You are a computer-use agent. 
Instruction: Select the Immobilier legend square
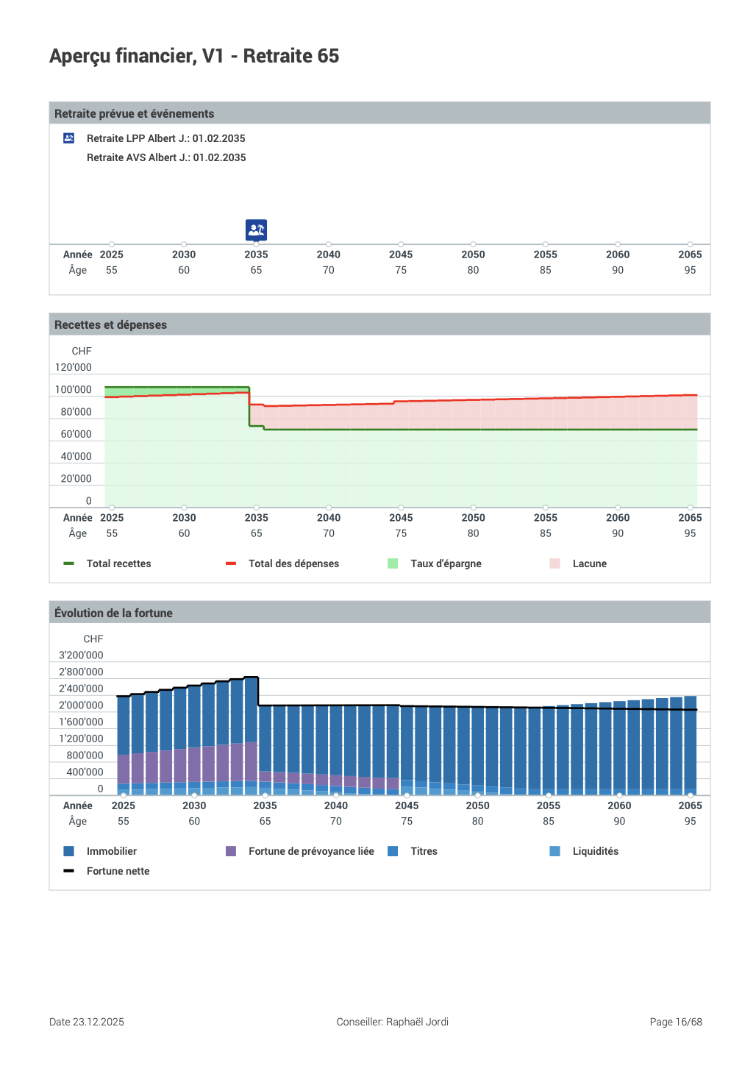[69, 851]
